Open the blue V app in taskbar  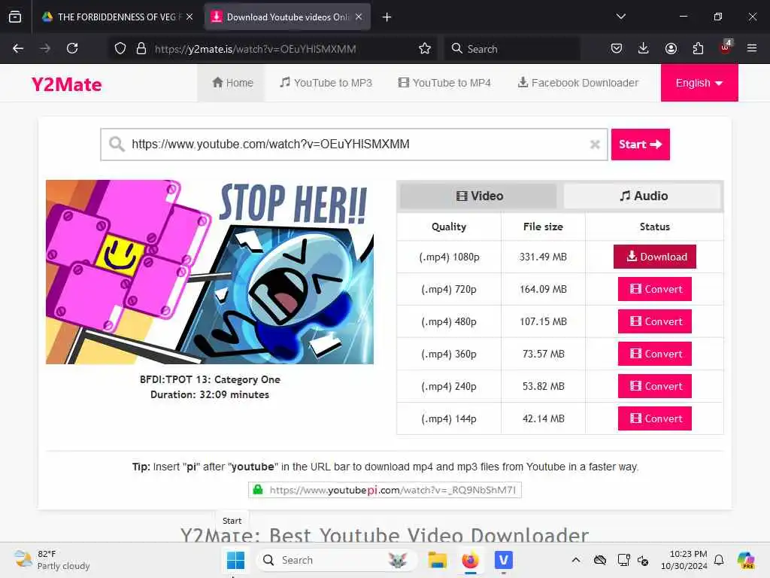503,560
